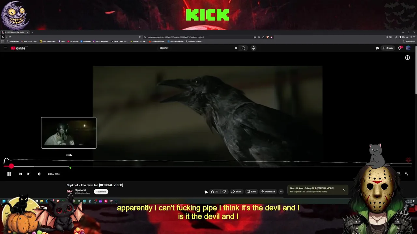
Task: Open the Prime Video bookmark
Action: click(x=85, y=41)
